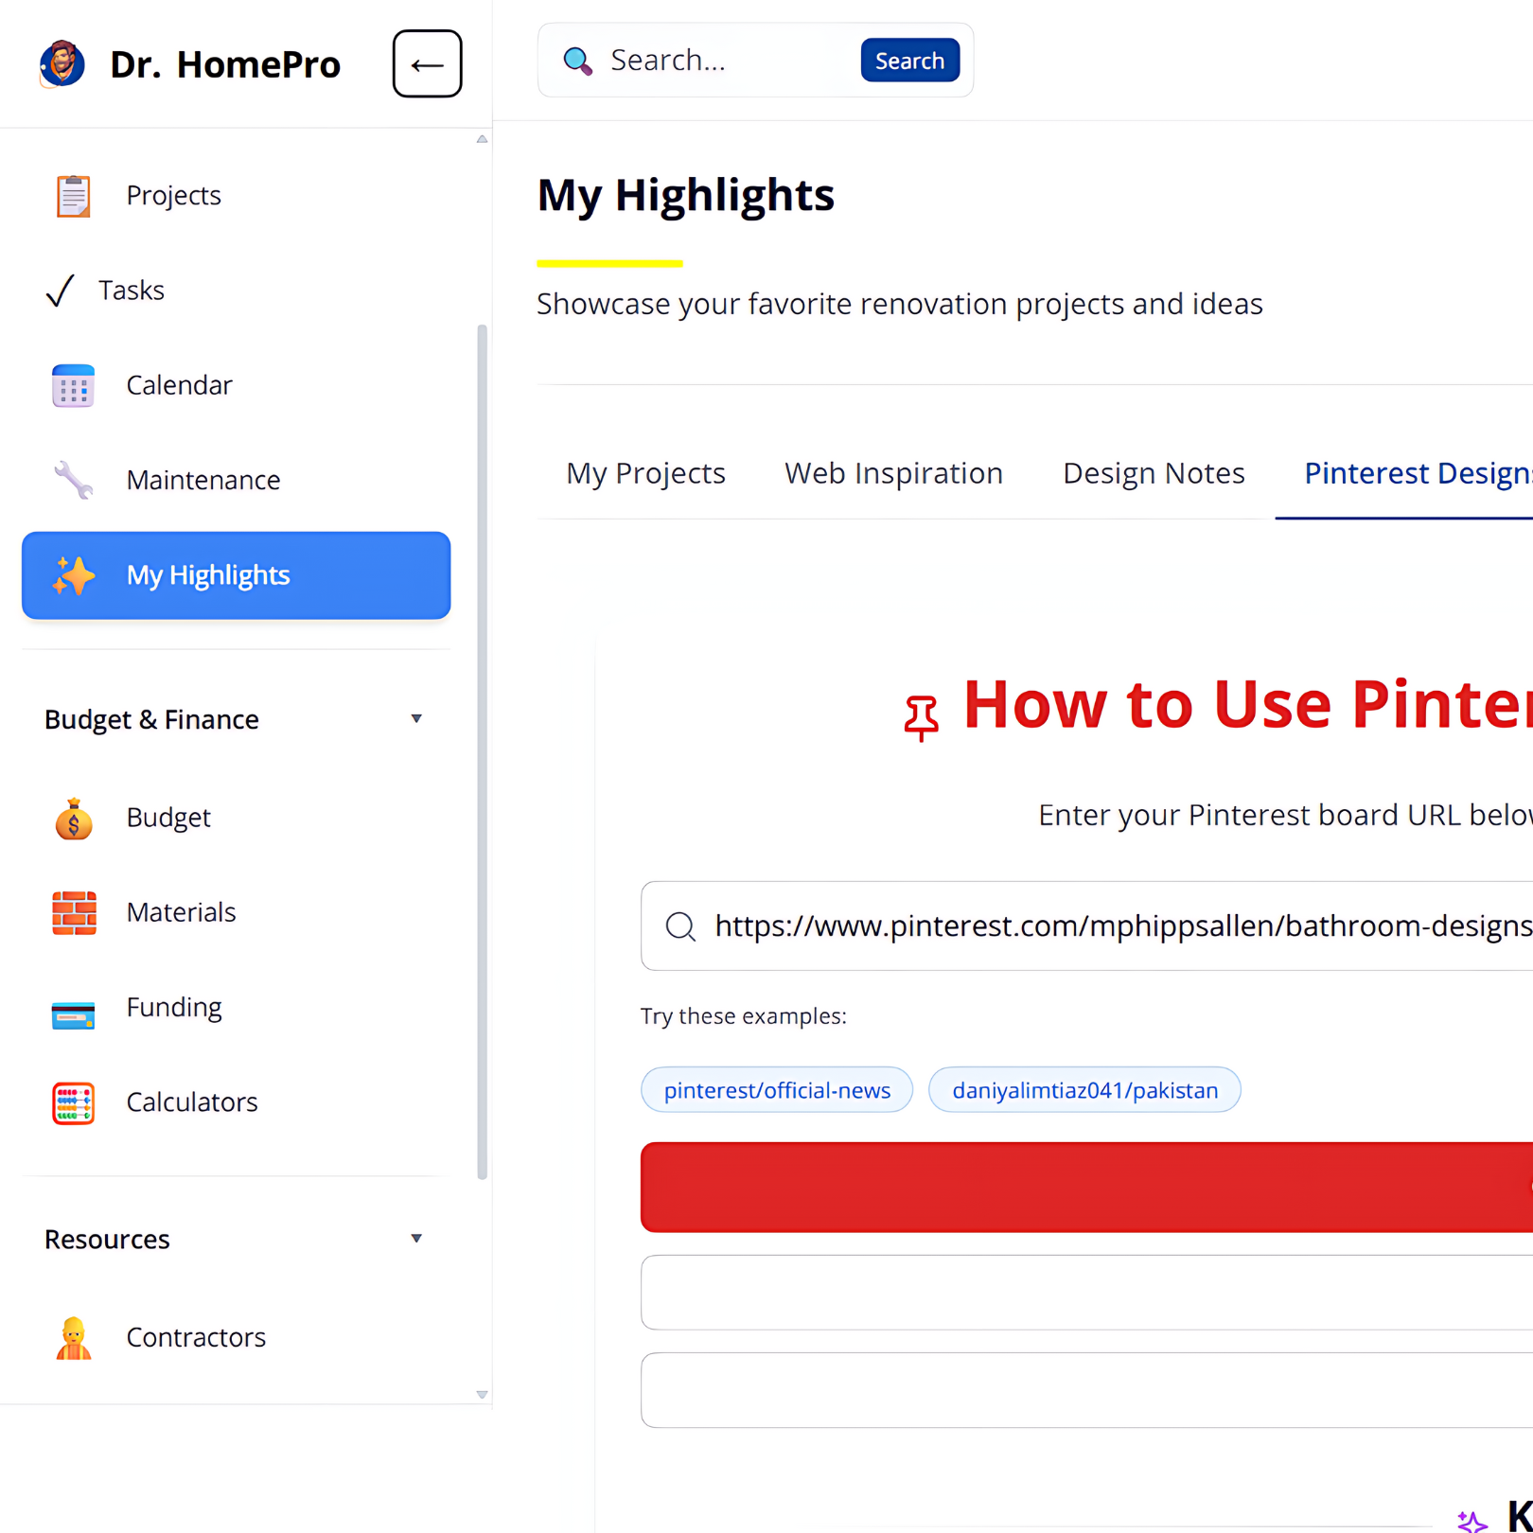
Task: Open Projects via the clipboard icon
Action: tap(73, 196)
